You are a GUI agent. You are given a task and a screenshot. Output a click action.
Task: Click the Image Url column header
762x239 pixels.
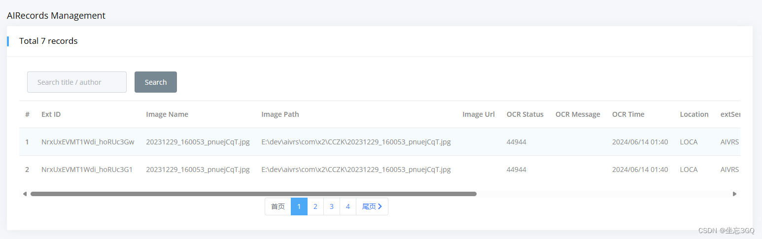479,114
